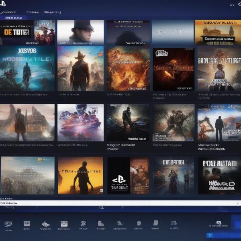This screenshot has width=241, height=241.
Task: Open the misty crowd and temple cover
Action: point(28,176)
